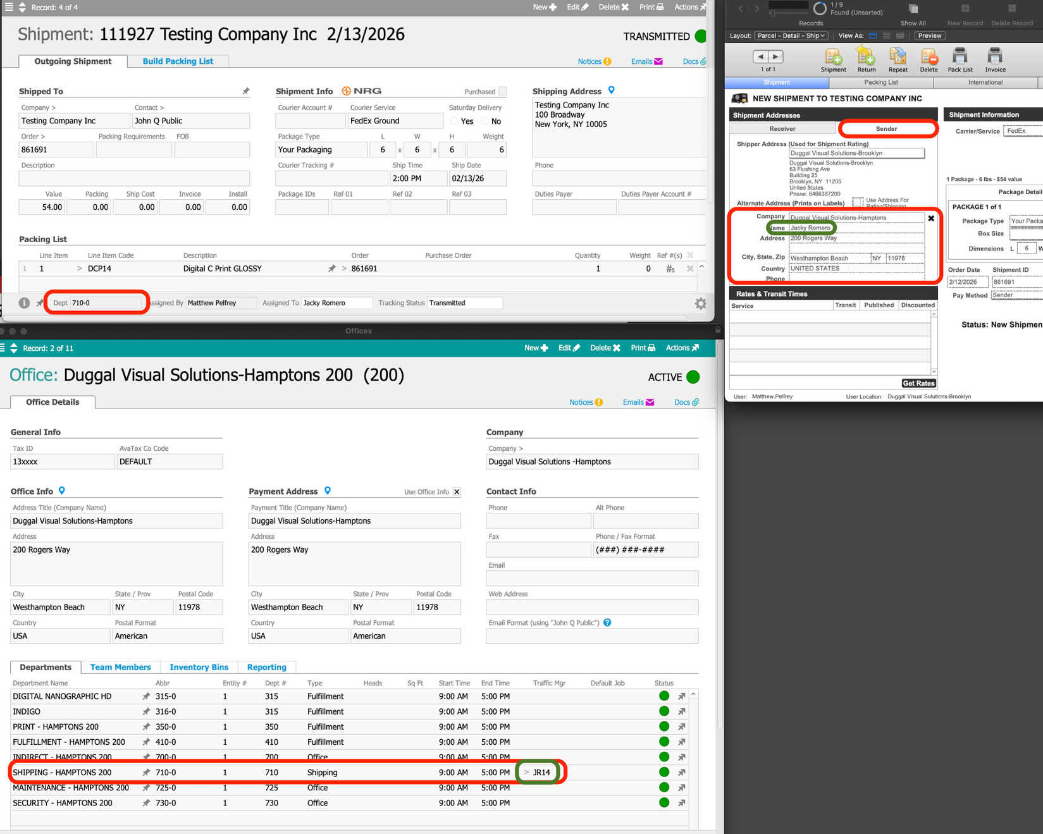The width and height of the screenshot is (1043, 834).
Task: Switch to the Build Packing List tab
Action: click(178, 61)
